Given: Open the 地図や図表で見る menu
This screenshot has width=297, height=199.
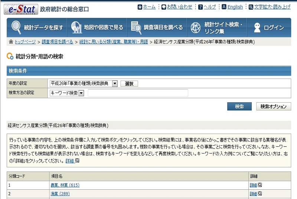Looking at the screenshot, I should pyautogui.click(x=97, y=27).
